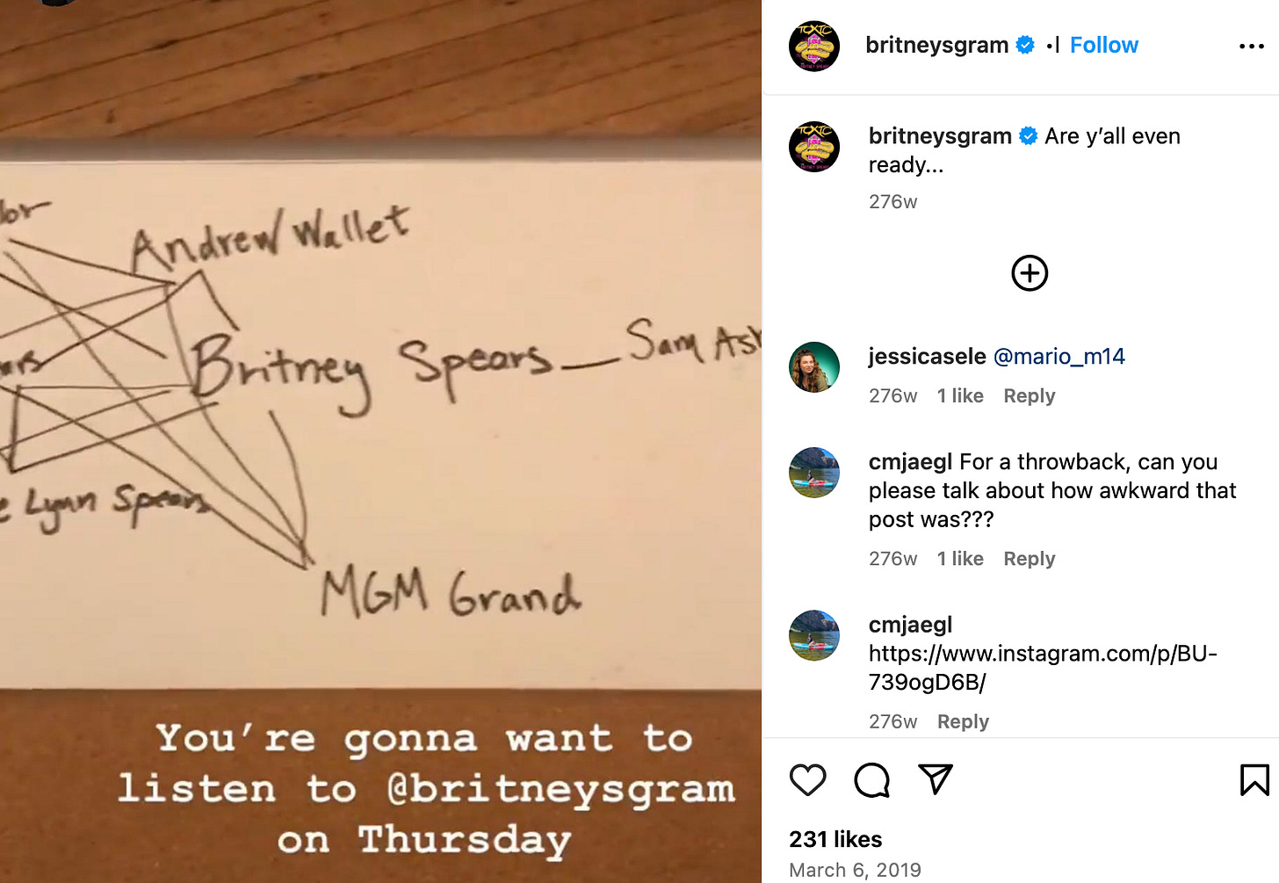Open britneysgram profile picture in header
This screenshot has height=883, width=1279.
point(814,46)
